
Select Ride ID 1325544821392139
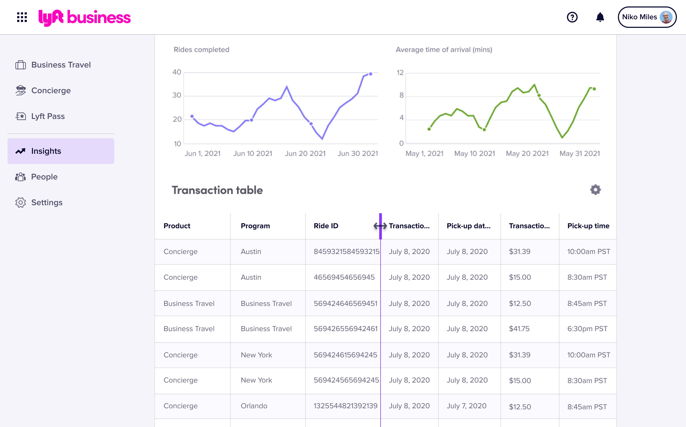(x=345, y=406)
